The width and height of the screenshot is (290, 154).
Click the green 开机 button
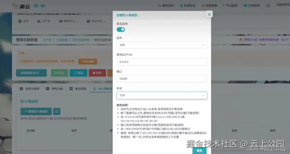pos(60,73)
